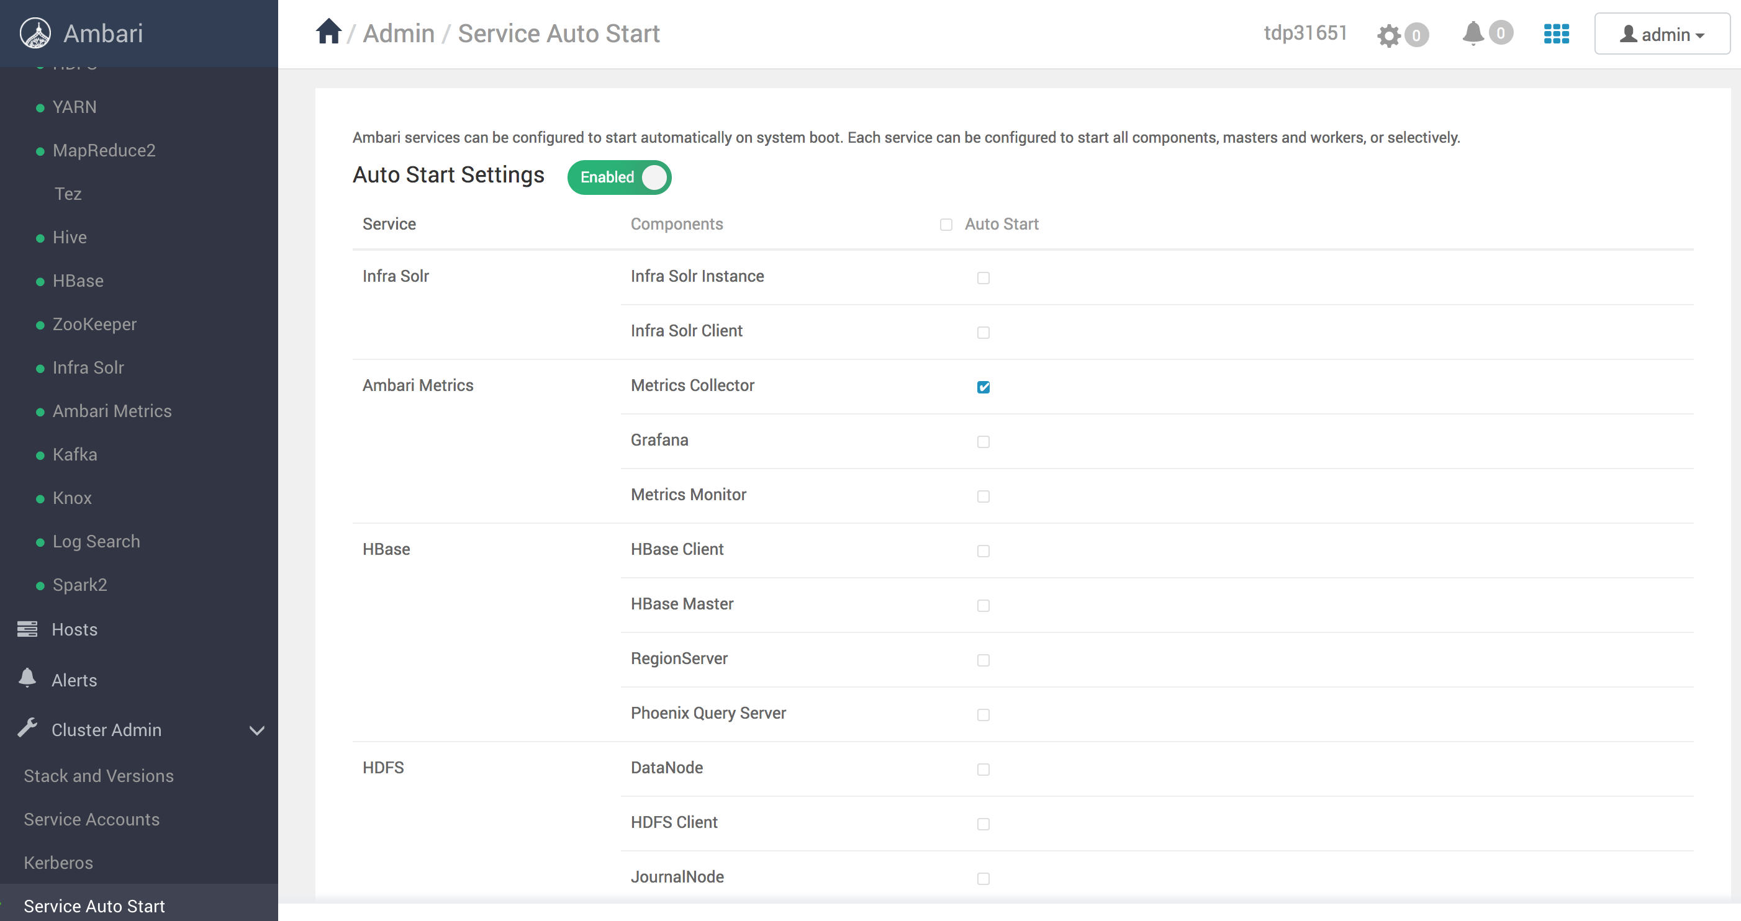Click the Components column header
The image size is (1741, 921).
click(677, 224)
